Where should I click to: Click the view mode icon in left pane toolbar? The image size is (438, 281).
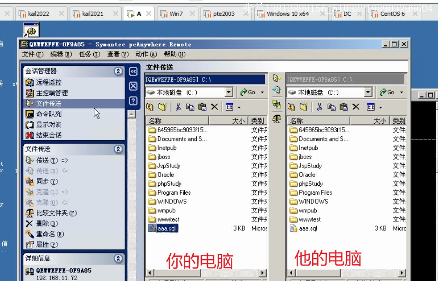pos(229,107)
